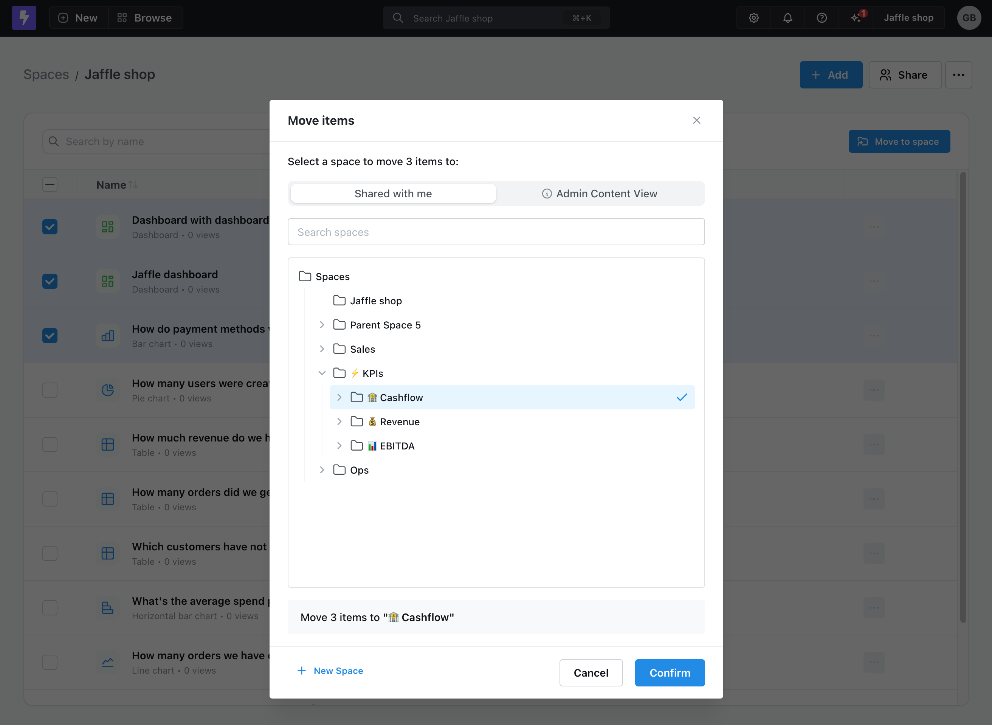Expand the Parent Space 5 folder
992x725 pixels.
point(322,325)
